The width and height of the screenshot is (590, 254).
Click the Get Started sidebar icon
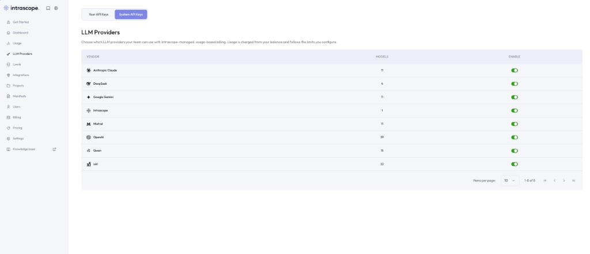pyautogui.click(x=9, y=22)
